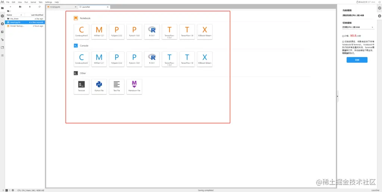Launch TensorFlow-1.13.1 notebook

(x=169, y=32)
